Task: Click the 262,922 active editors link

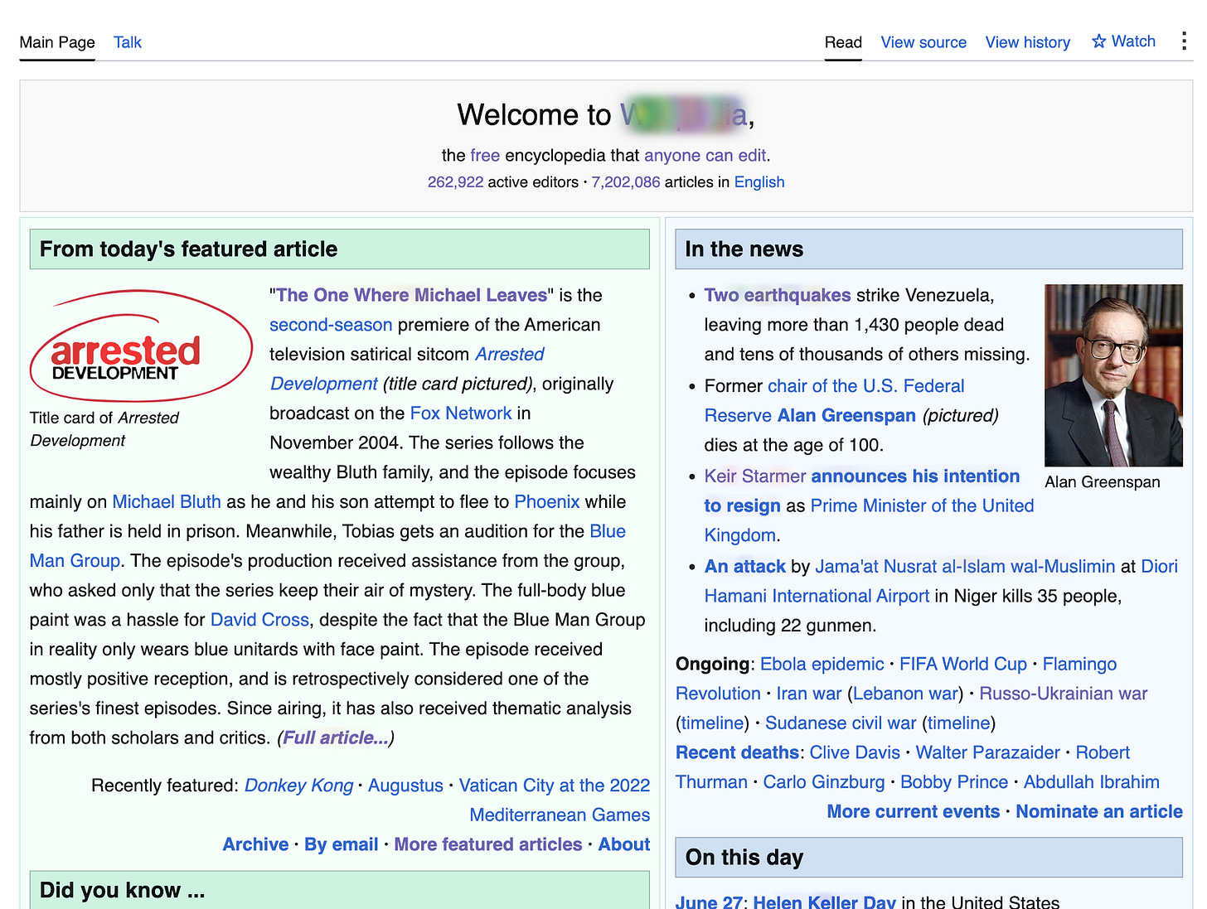Action: (455, 182)
